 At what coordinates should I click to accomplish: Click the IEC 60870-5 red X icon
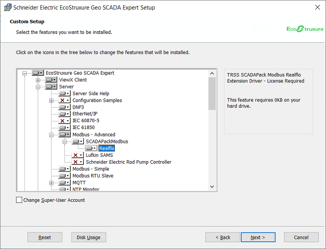pyautogui.click(x=64, y=121)
